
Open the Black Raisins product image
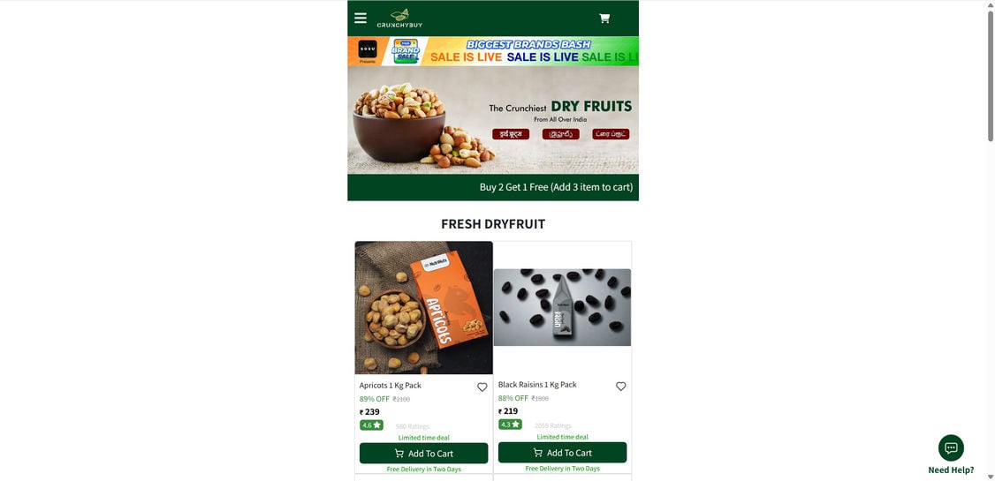tap(562, 307)
